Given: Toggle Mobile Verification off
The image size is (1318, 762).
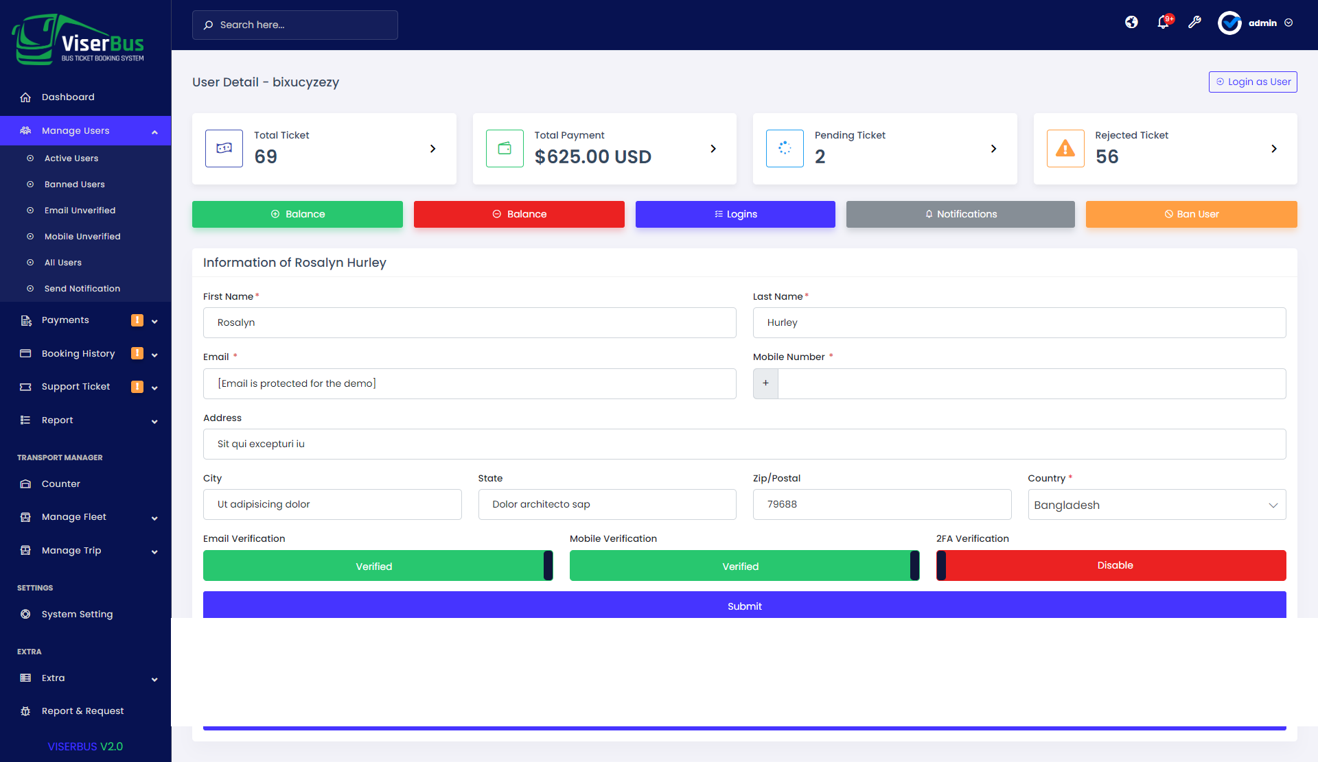Looking at the screenshot, I should tap(741, 565).
